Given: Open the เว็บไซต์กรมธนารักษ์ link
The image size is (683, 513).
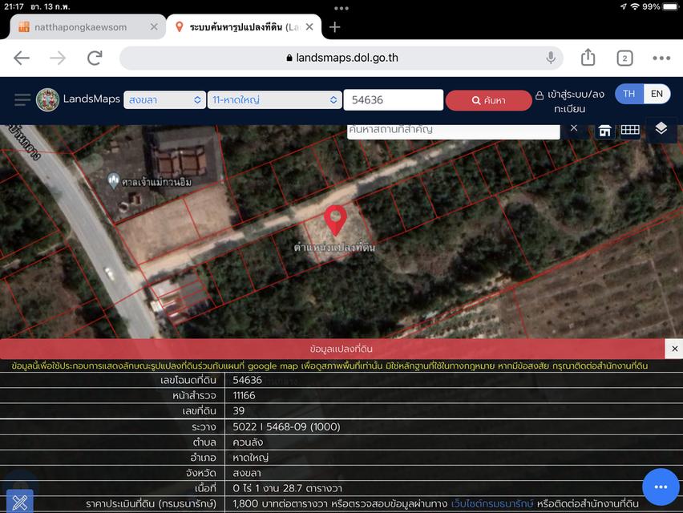Looking at the screenshot, I should click(x=492, y=503).
